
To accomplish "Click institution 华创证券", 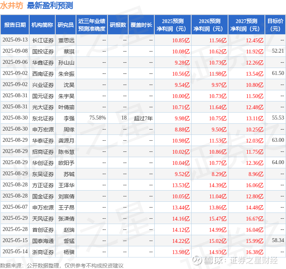I will (43, 163).
